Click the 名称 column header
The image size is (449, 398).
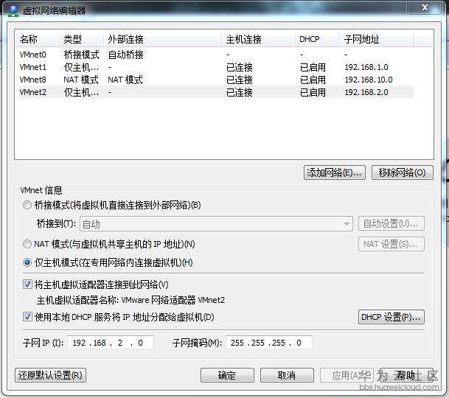click(38, 39)
